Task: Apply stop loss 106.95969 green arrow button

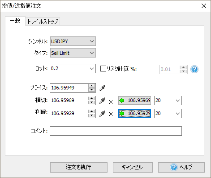Action: [x=134, y=100]
